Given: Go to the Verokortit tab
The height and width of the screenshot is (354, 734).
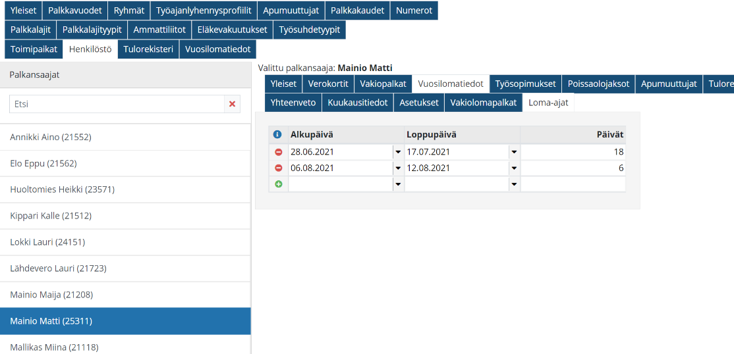Looking at the screenshot, I should (328, 84).
